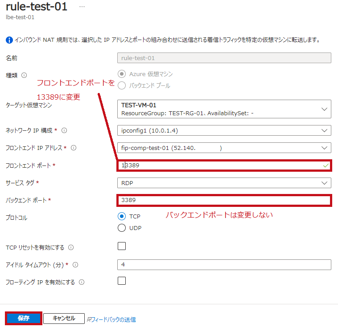The height and width of the screenshot is (327, 338).
Task: Open the サービス タグ RDP dropdown
Action: click(224, 183)
